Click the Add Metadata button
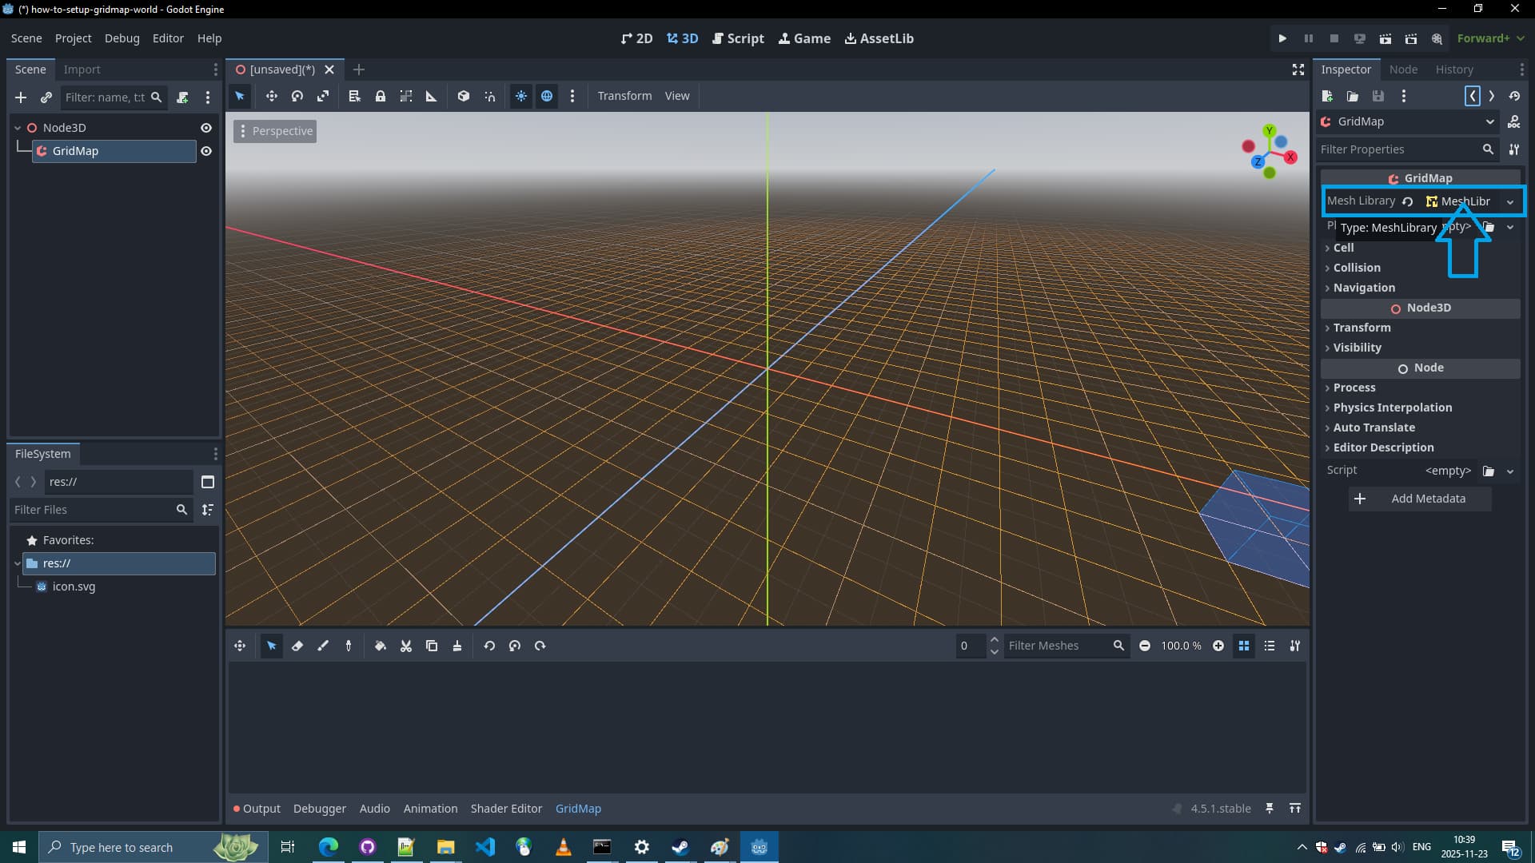The width and height of the screenshot is (1535, 863). [1419, 499]
